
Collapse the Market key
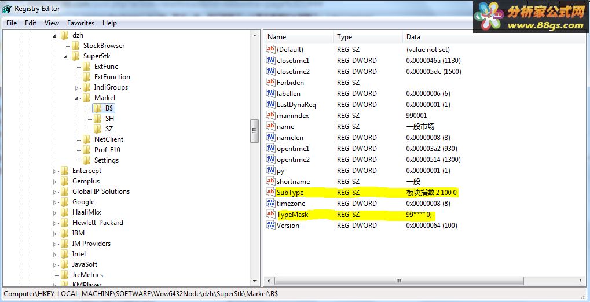[77, 98]
